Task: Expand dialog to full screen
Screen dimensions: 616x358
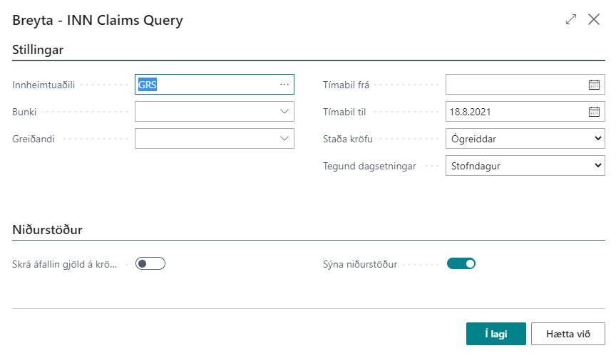Action: pos(570,20)
